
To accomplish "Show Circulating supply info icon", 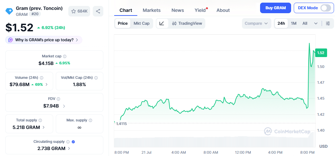I will coord(68,142).
